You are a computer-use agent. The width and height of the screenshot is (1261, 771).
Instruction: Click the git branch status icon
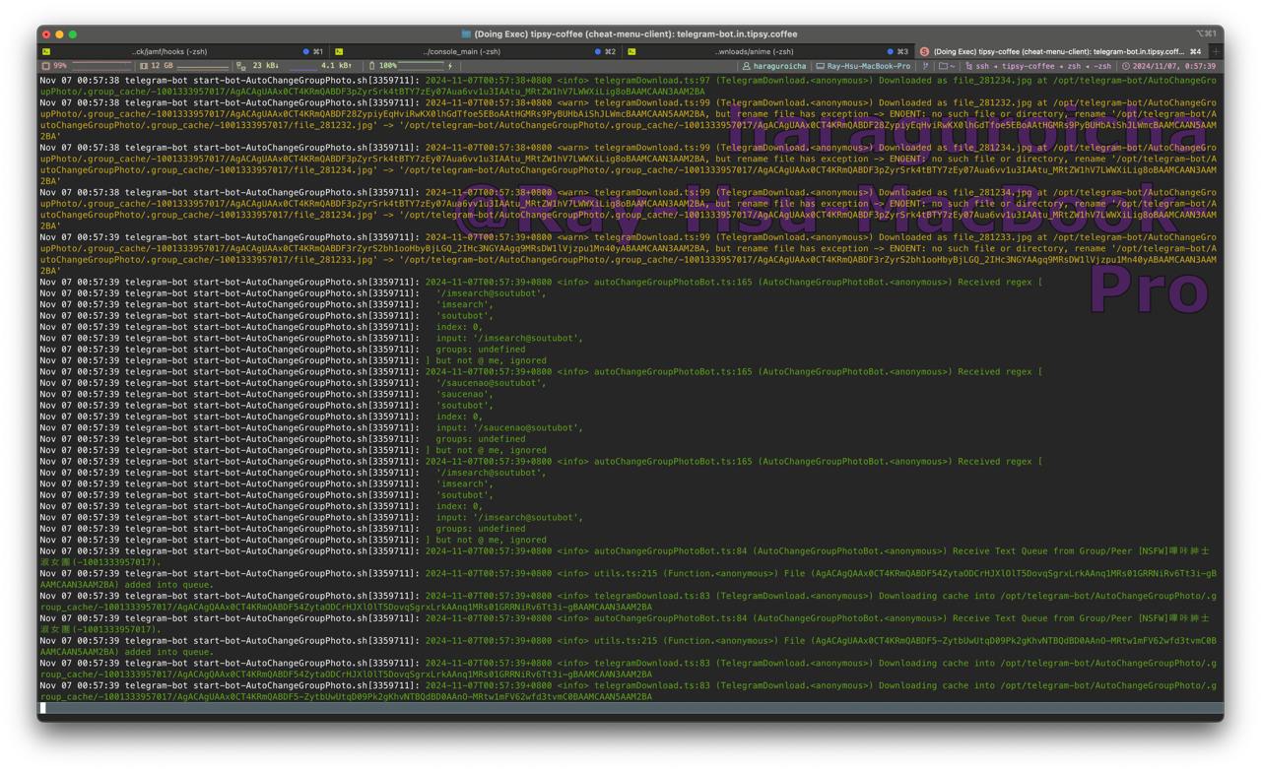click(925, 66)
